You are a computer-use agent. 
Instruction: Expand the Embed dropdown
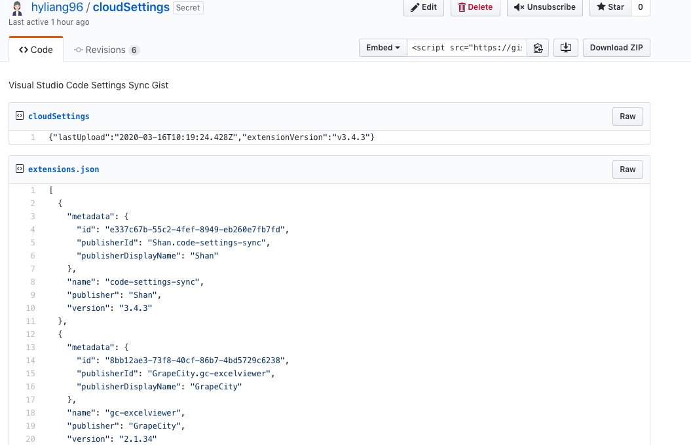[383, 48]
